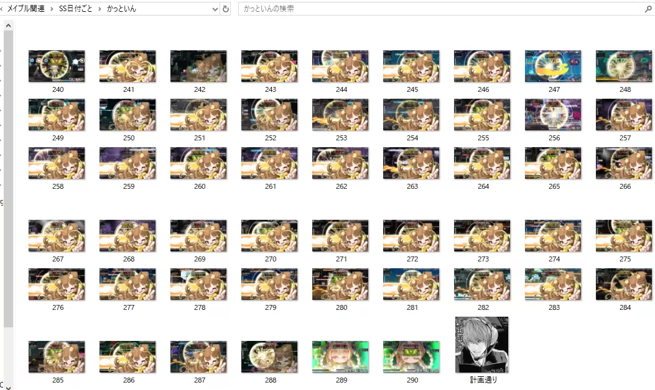655x390 pixels.
Task: Navigate to SS日付ごと breadcrumb folder
Action: click(76, 9)
